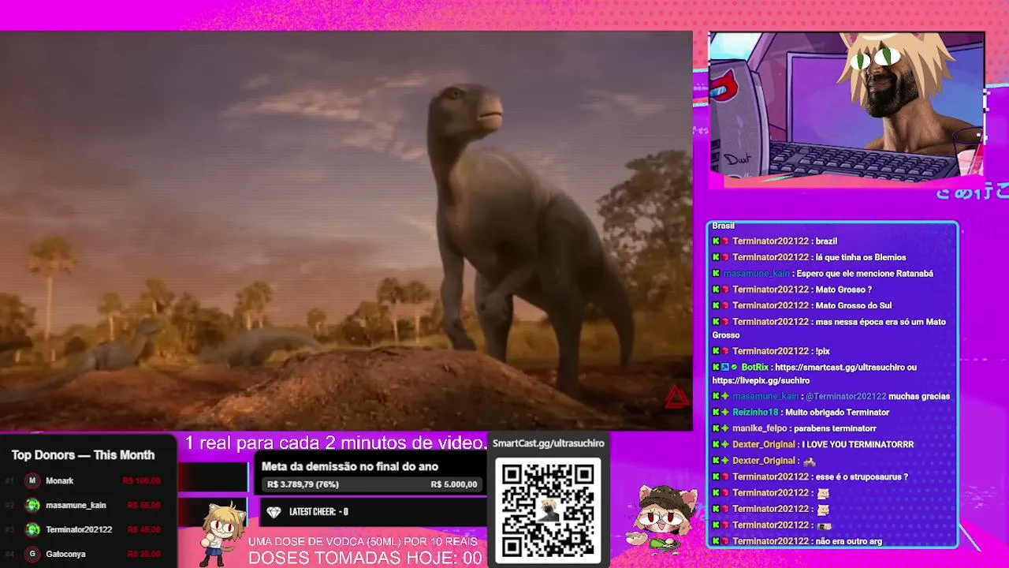Screen dimensions: 1009x568
Task: Click donor name Monark in the list
Action: [x=60, y=480]
